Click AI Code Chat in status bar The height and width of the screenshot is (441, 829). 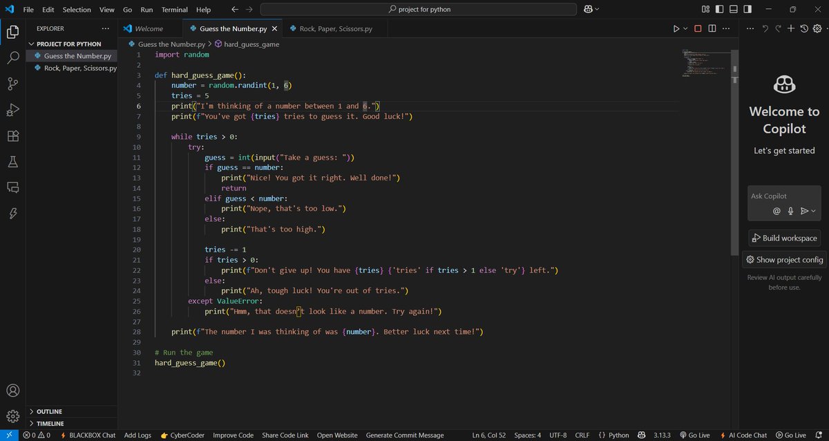tap(743, 435)
